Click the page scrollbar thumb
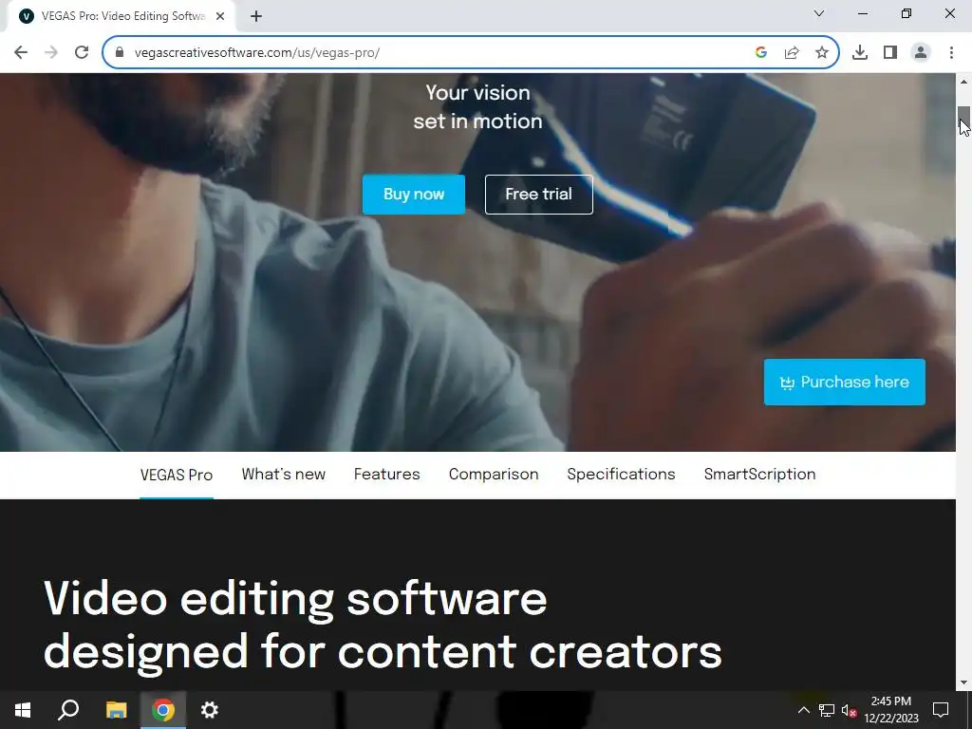This screenshot has width=972, height=729. pos(963,116)
